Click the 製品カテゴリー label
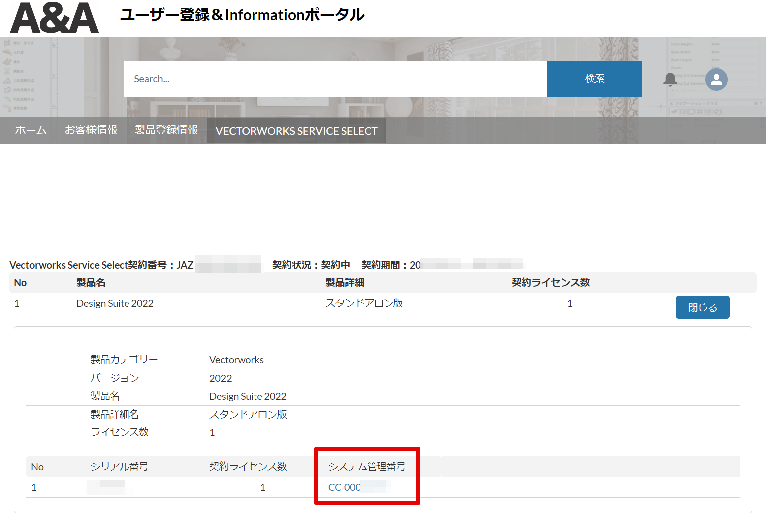The height and width of the screenshot is (524, 766). click(124, 360)
